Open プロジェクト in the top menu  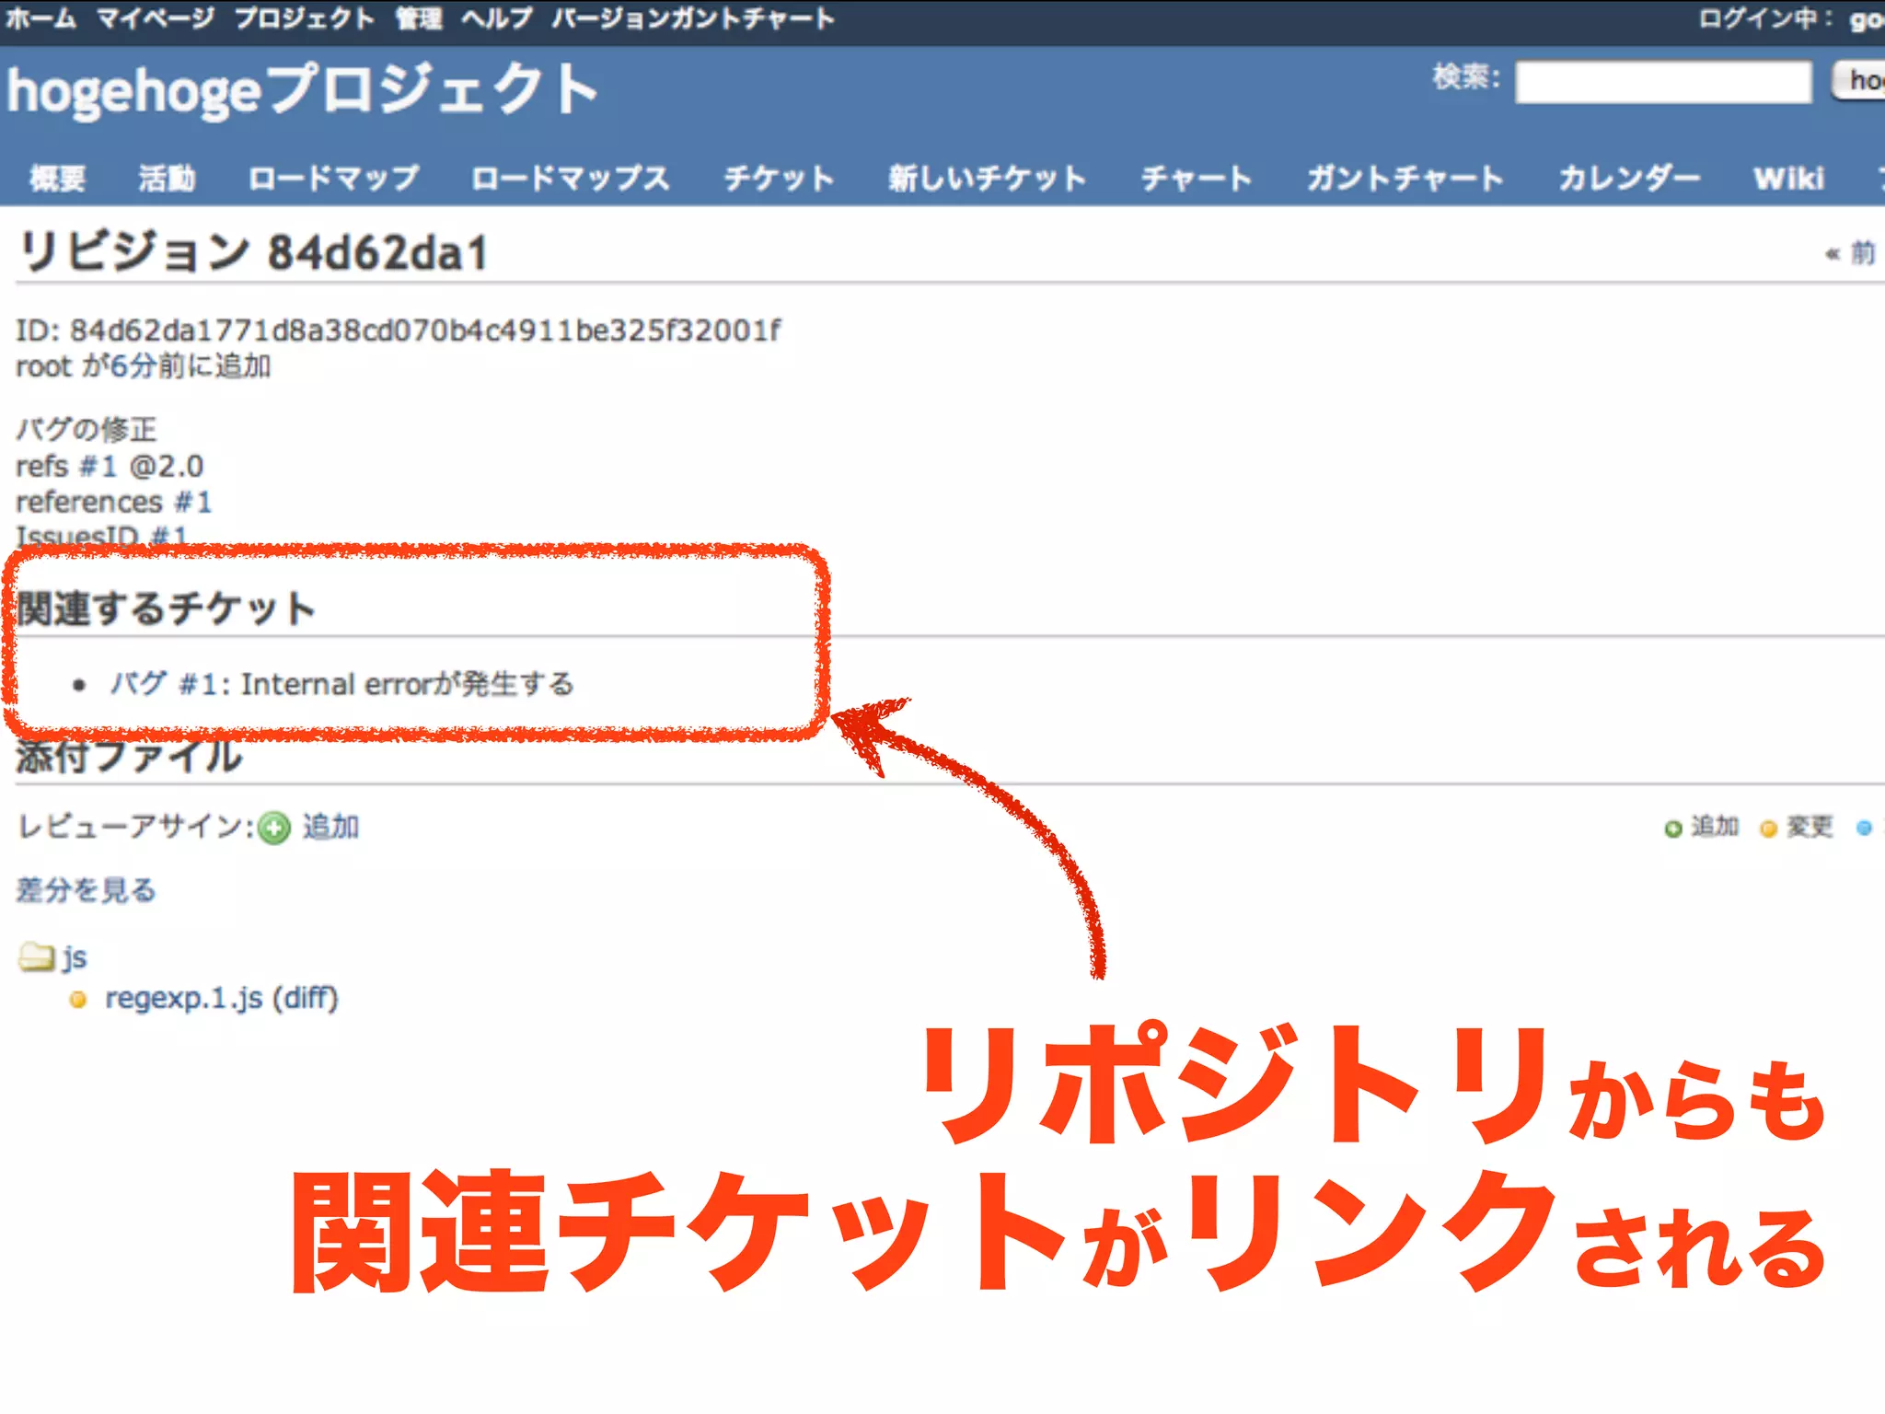(305, 18)
